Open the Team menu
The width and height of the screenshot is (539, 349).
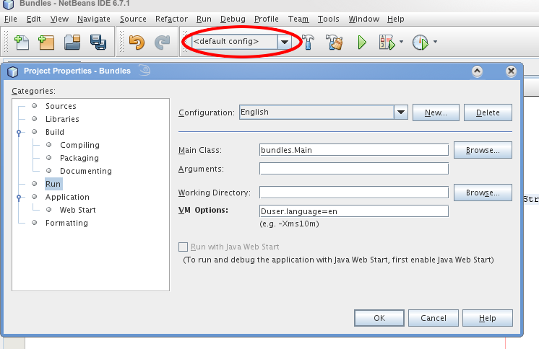298,19
